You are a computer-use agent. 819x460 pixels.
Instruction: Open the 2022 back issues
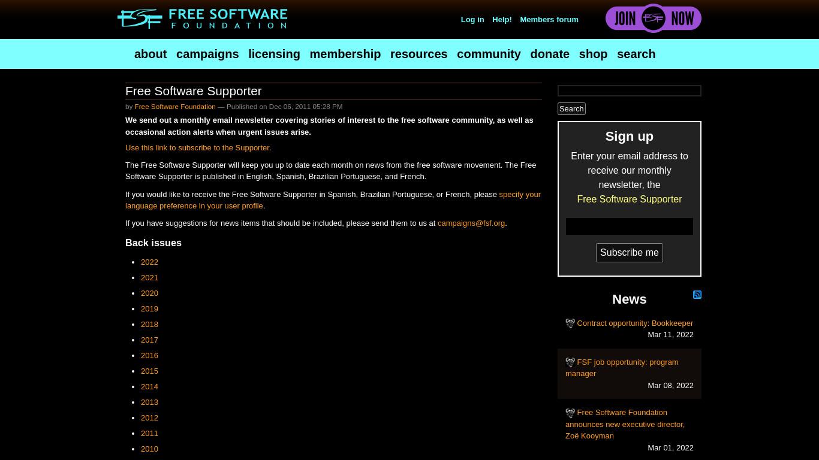tap(149, 262)
